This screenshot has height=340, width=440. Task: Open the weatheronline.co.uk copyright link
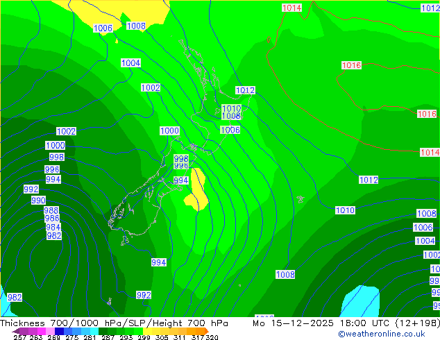(382, 334)
